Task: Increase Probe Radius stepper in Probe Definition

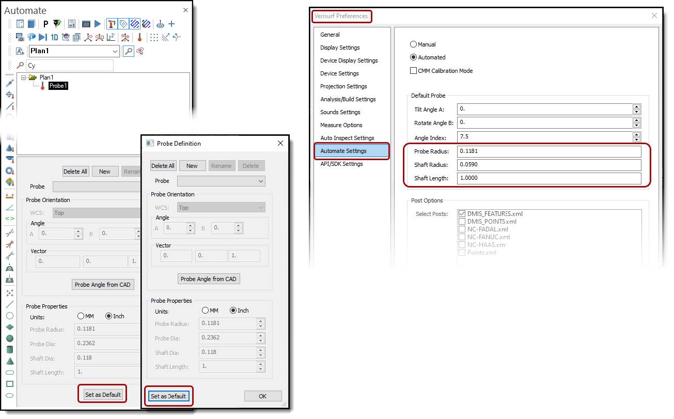Action: pyautogui.click(x=260, y=321)
